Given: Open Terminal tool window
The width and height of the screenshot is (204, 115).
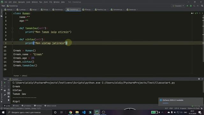Looking at the screenshot, I should click(x=38, y=106).
